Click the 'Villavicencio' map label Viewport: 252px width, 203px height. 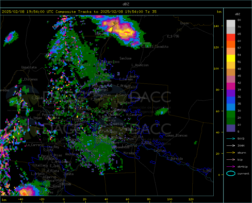click(x=62, y=59)
